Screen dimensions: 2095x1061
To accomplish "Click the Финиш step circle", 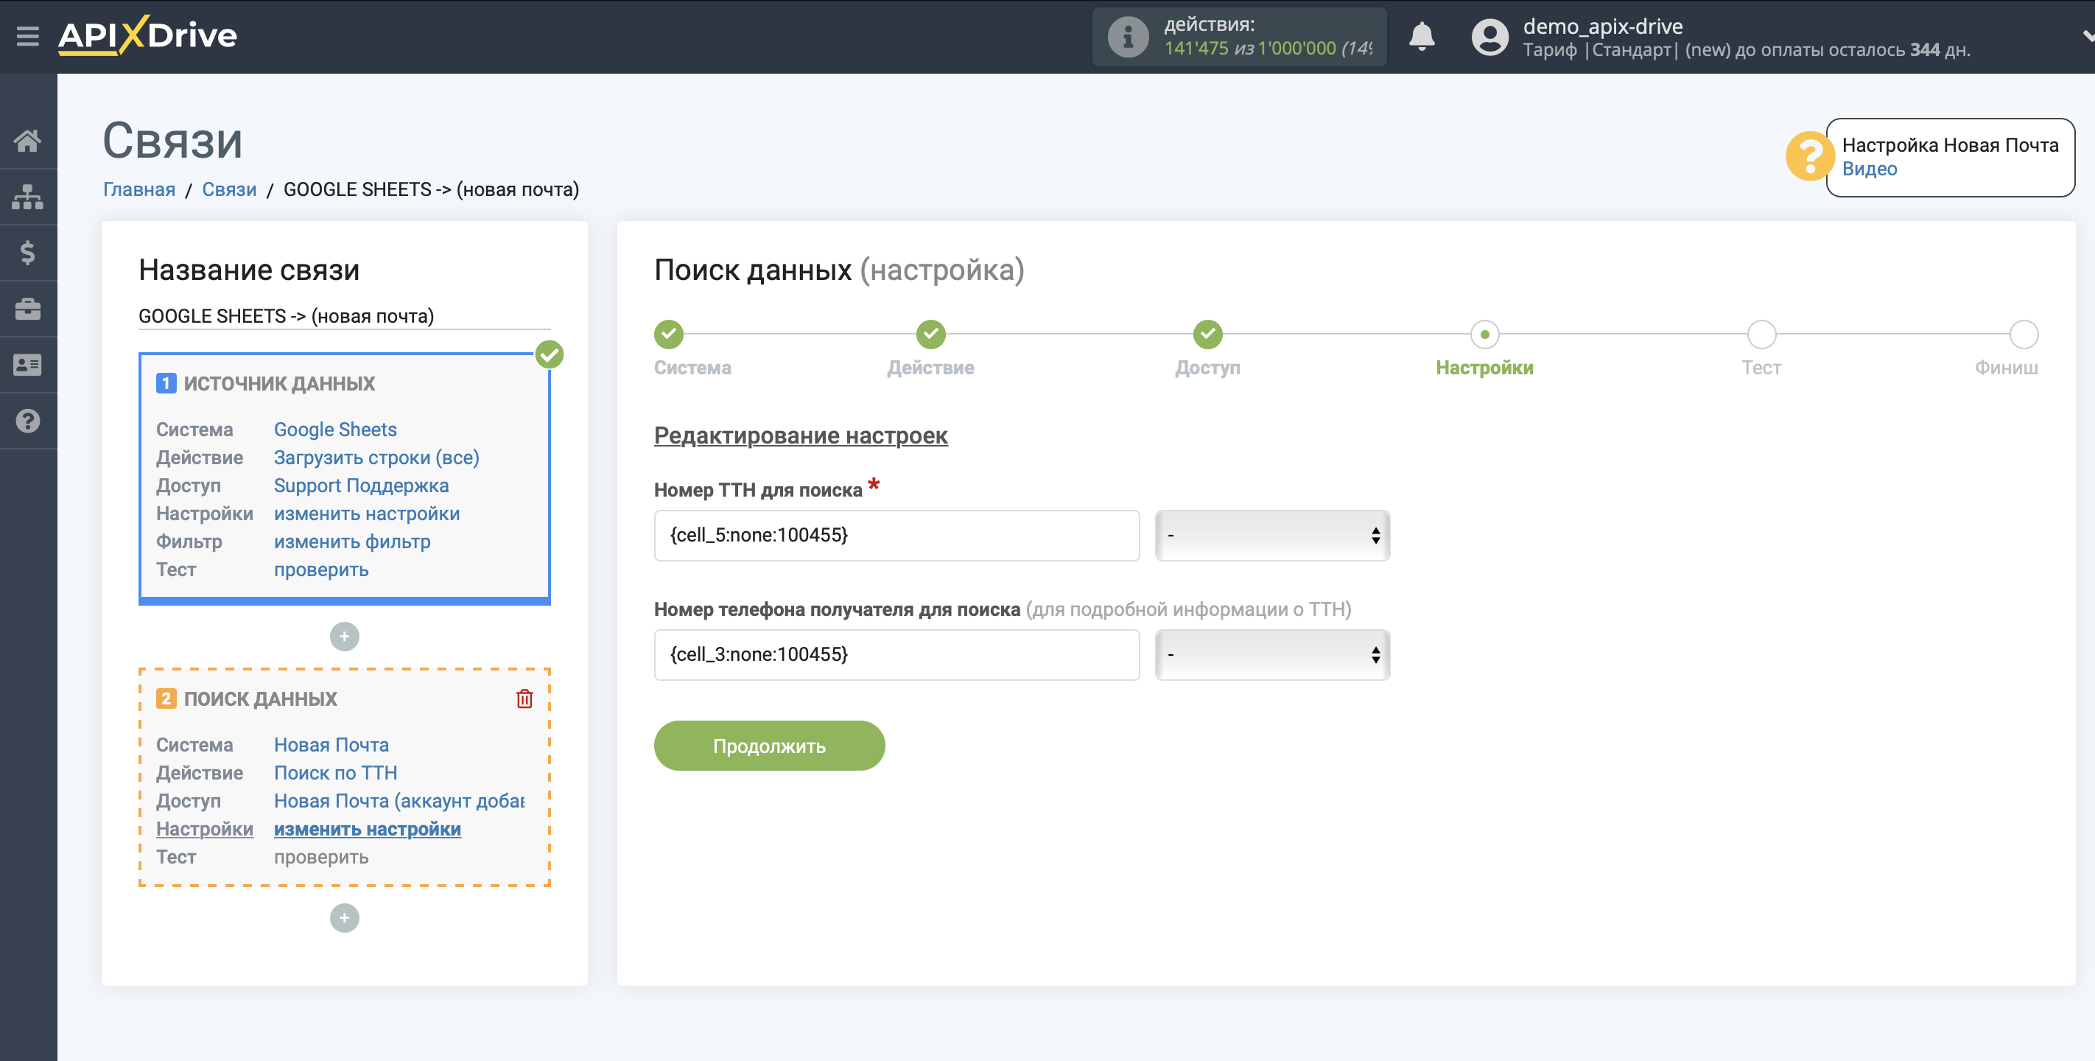I will coord(2024,335).
